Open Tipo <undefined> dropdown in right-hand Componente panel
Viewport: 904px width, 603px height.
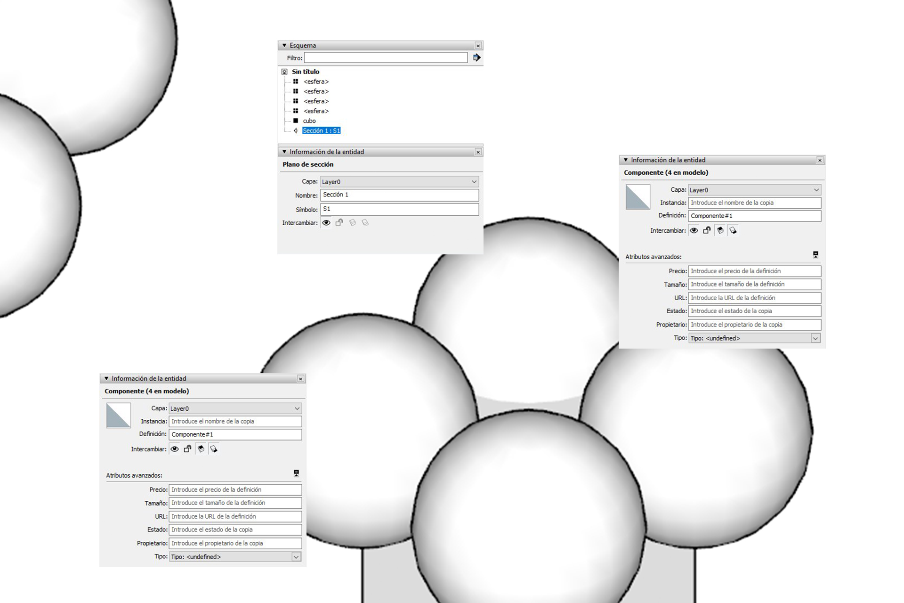[x=754, y=338]
